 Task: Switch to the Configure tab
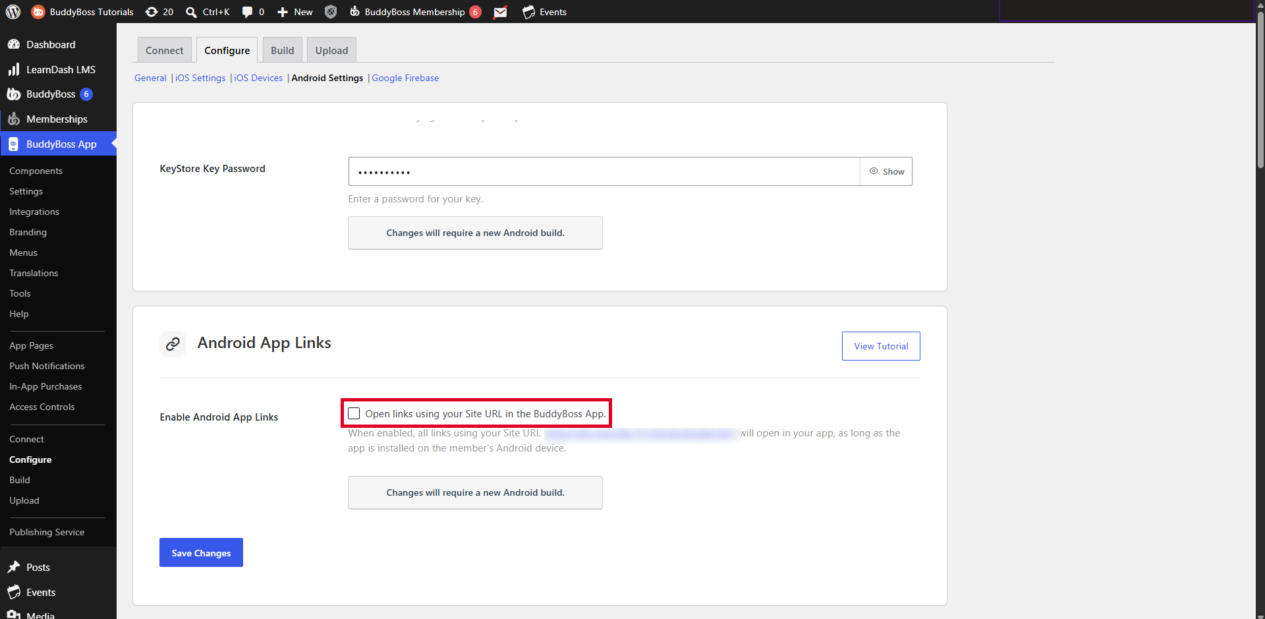tap(227, 50)
